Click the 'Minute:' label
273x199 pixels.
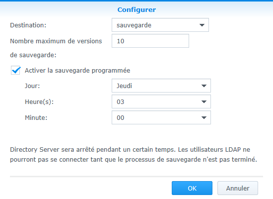click(x=36, y=117)
